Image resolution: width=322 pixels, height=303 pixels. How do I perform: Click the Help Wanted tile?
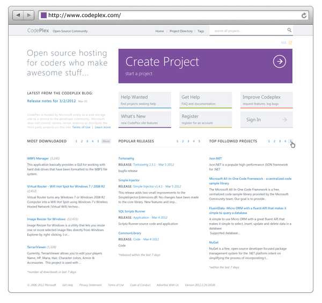coord(145,100)
